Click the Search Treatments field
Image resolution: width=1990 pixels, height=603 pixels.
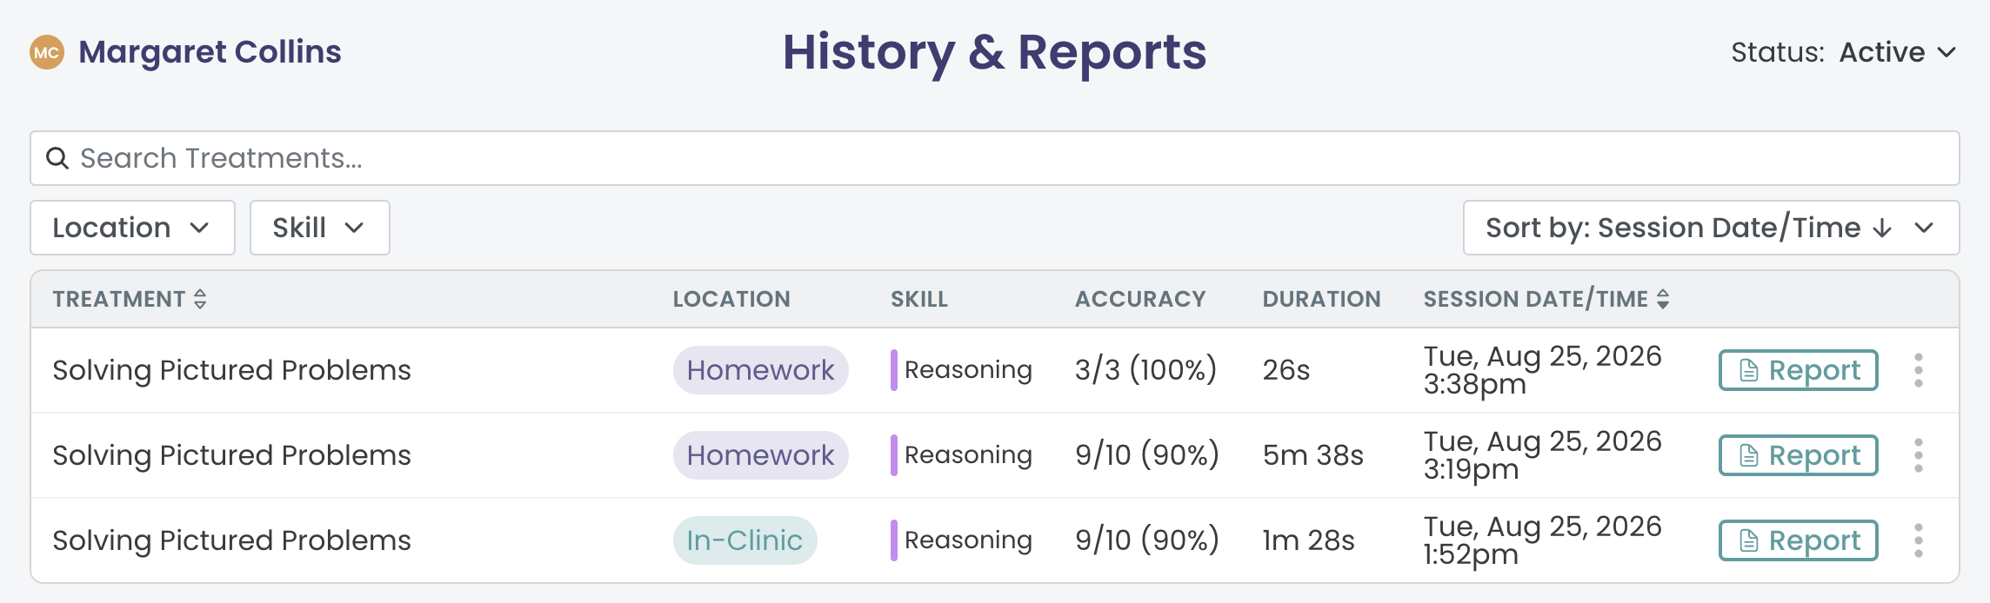(995, 158)
